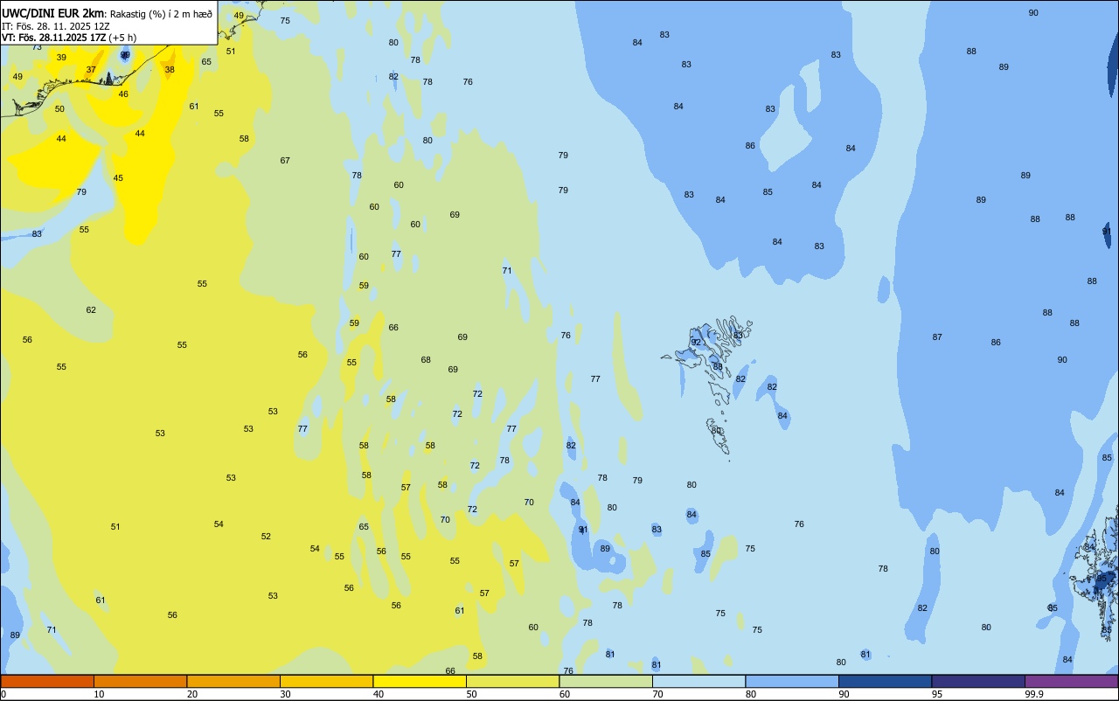Click the 10–20 orange legend swatch
Viewport: 1119px width, 701px height.
140,681
